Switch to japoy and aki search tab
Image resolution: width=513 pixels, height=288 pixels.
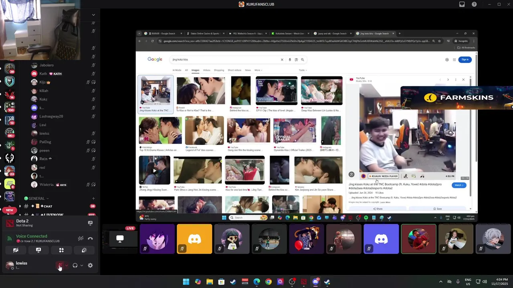point(332,34)
